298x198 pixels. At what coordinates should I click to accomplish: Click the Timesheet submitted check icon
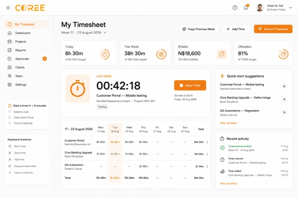pos(222,148)
